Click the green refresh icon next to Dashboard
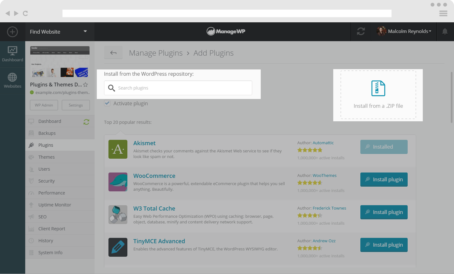Viewport: 454px width, 274px height. pos(86,122)
